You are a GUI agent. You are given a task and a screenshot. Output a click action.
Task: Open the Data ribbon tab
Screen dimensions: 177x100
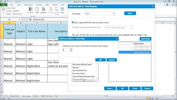(47, 5)
